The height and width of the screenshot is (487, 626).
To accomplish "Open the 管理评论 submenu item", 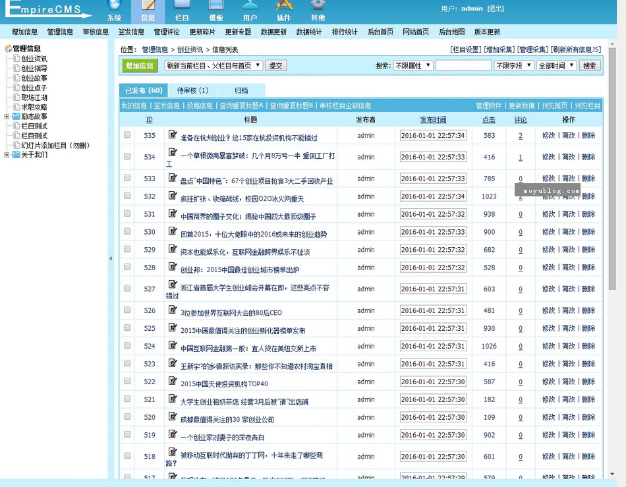I will (167, 32).
